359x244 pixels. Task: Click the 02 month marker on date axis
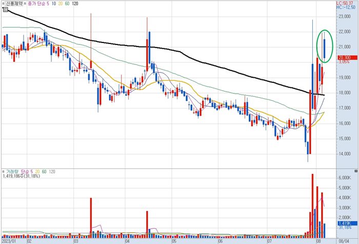(x=29, y=241)
